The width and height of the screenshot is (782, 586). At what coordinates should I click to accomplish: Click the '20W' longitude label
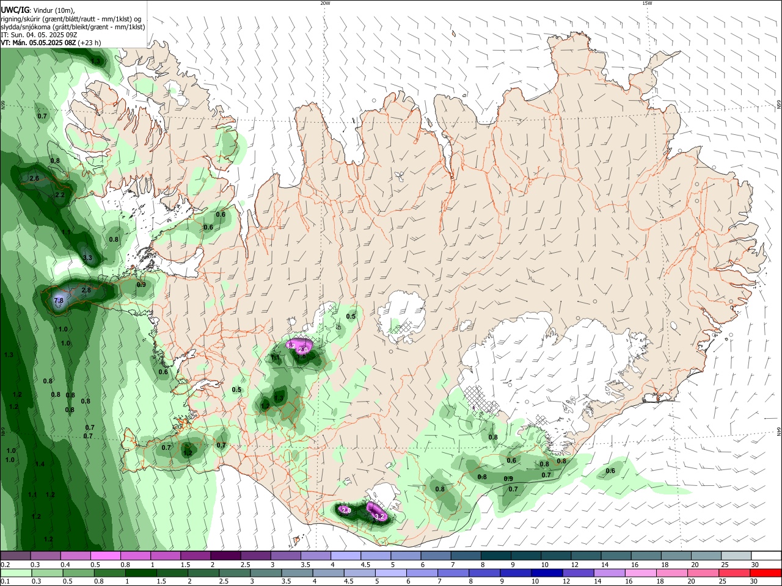pyautogui.click(x=325, y=3)
